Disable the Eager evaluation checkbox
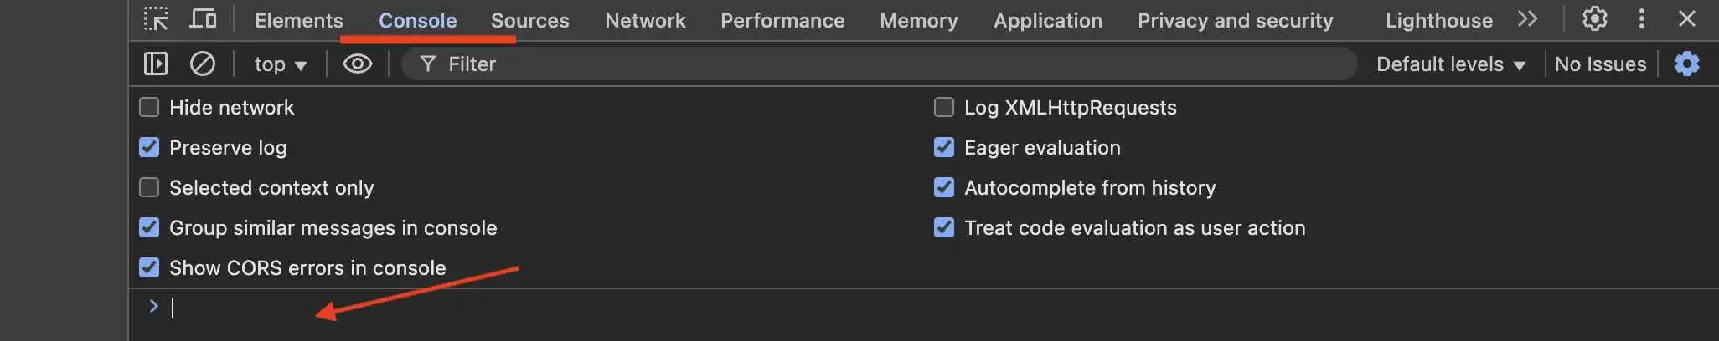The width and height of the screenshot is (1719, 341). pyautogui.click(x=944, y=147)
